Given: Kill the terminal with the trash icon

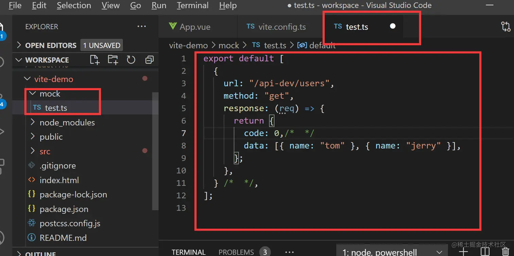Looking at the screenshot, I should tap(505, 252).
